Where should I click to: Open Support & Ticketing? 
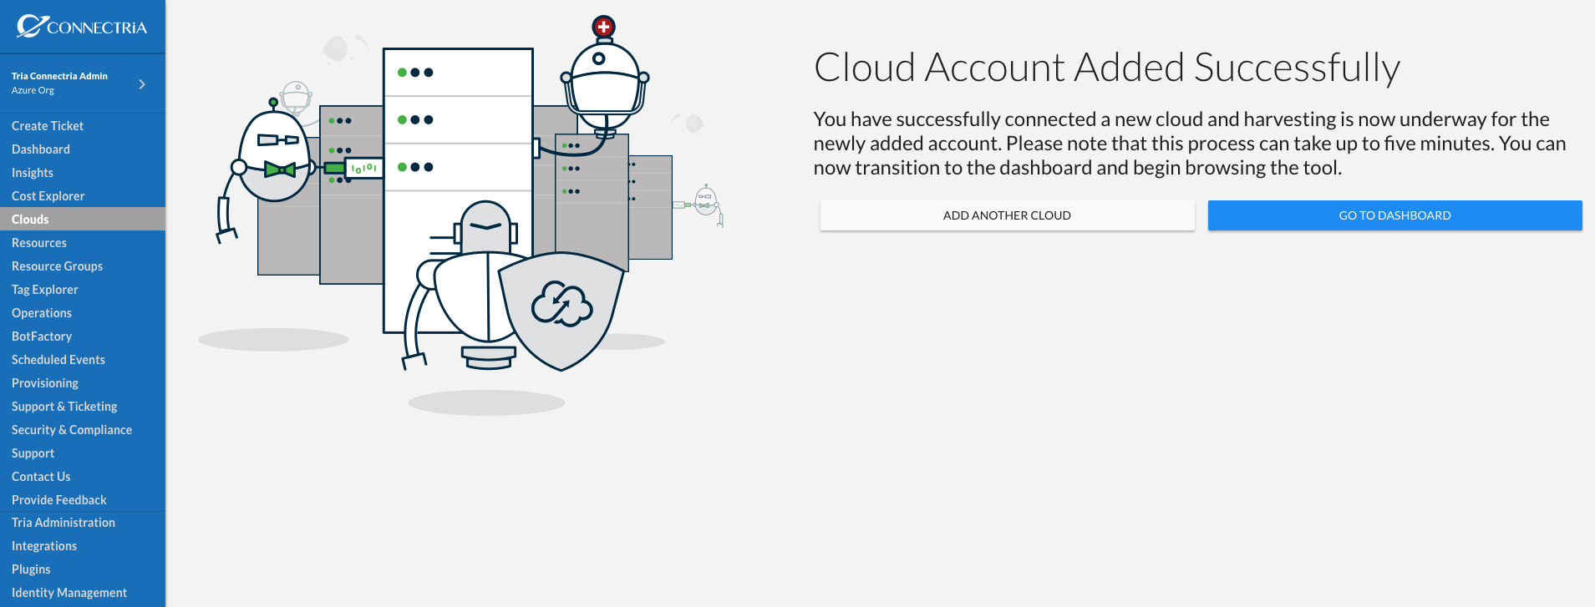(64, 407)
